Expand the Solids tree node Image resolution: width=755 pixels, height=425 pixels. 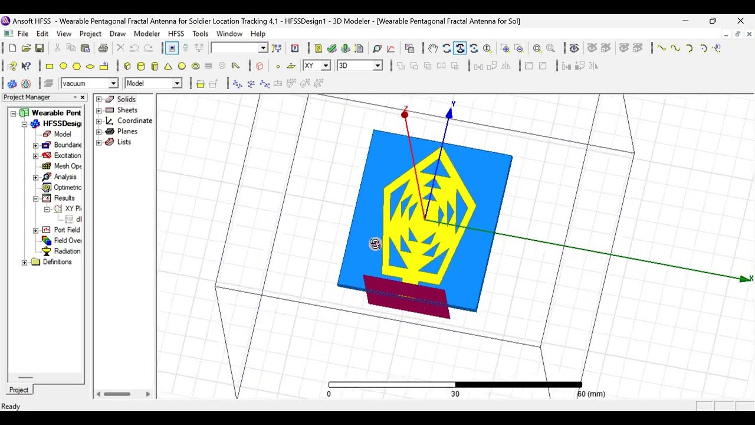point(99,99)
